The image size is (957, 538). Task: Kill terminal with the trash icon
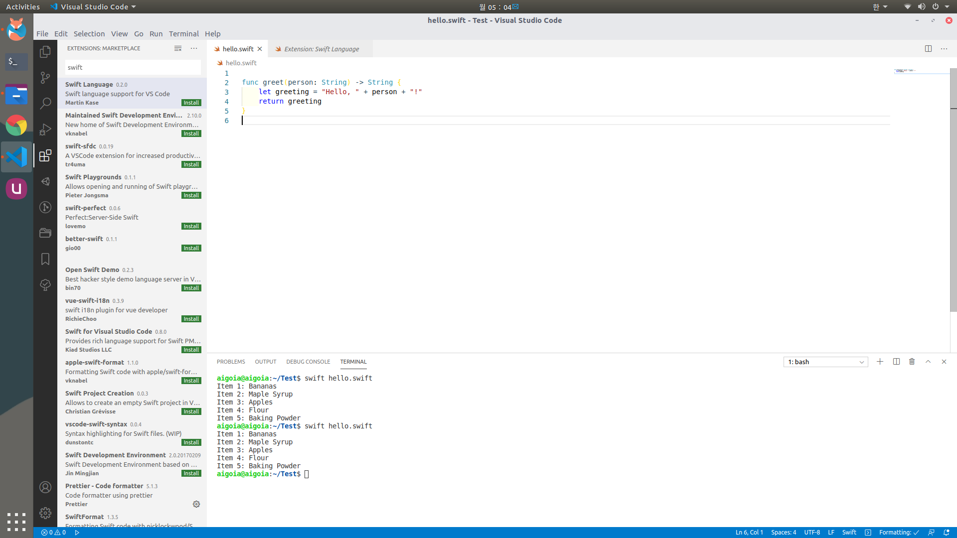912,362
